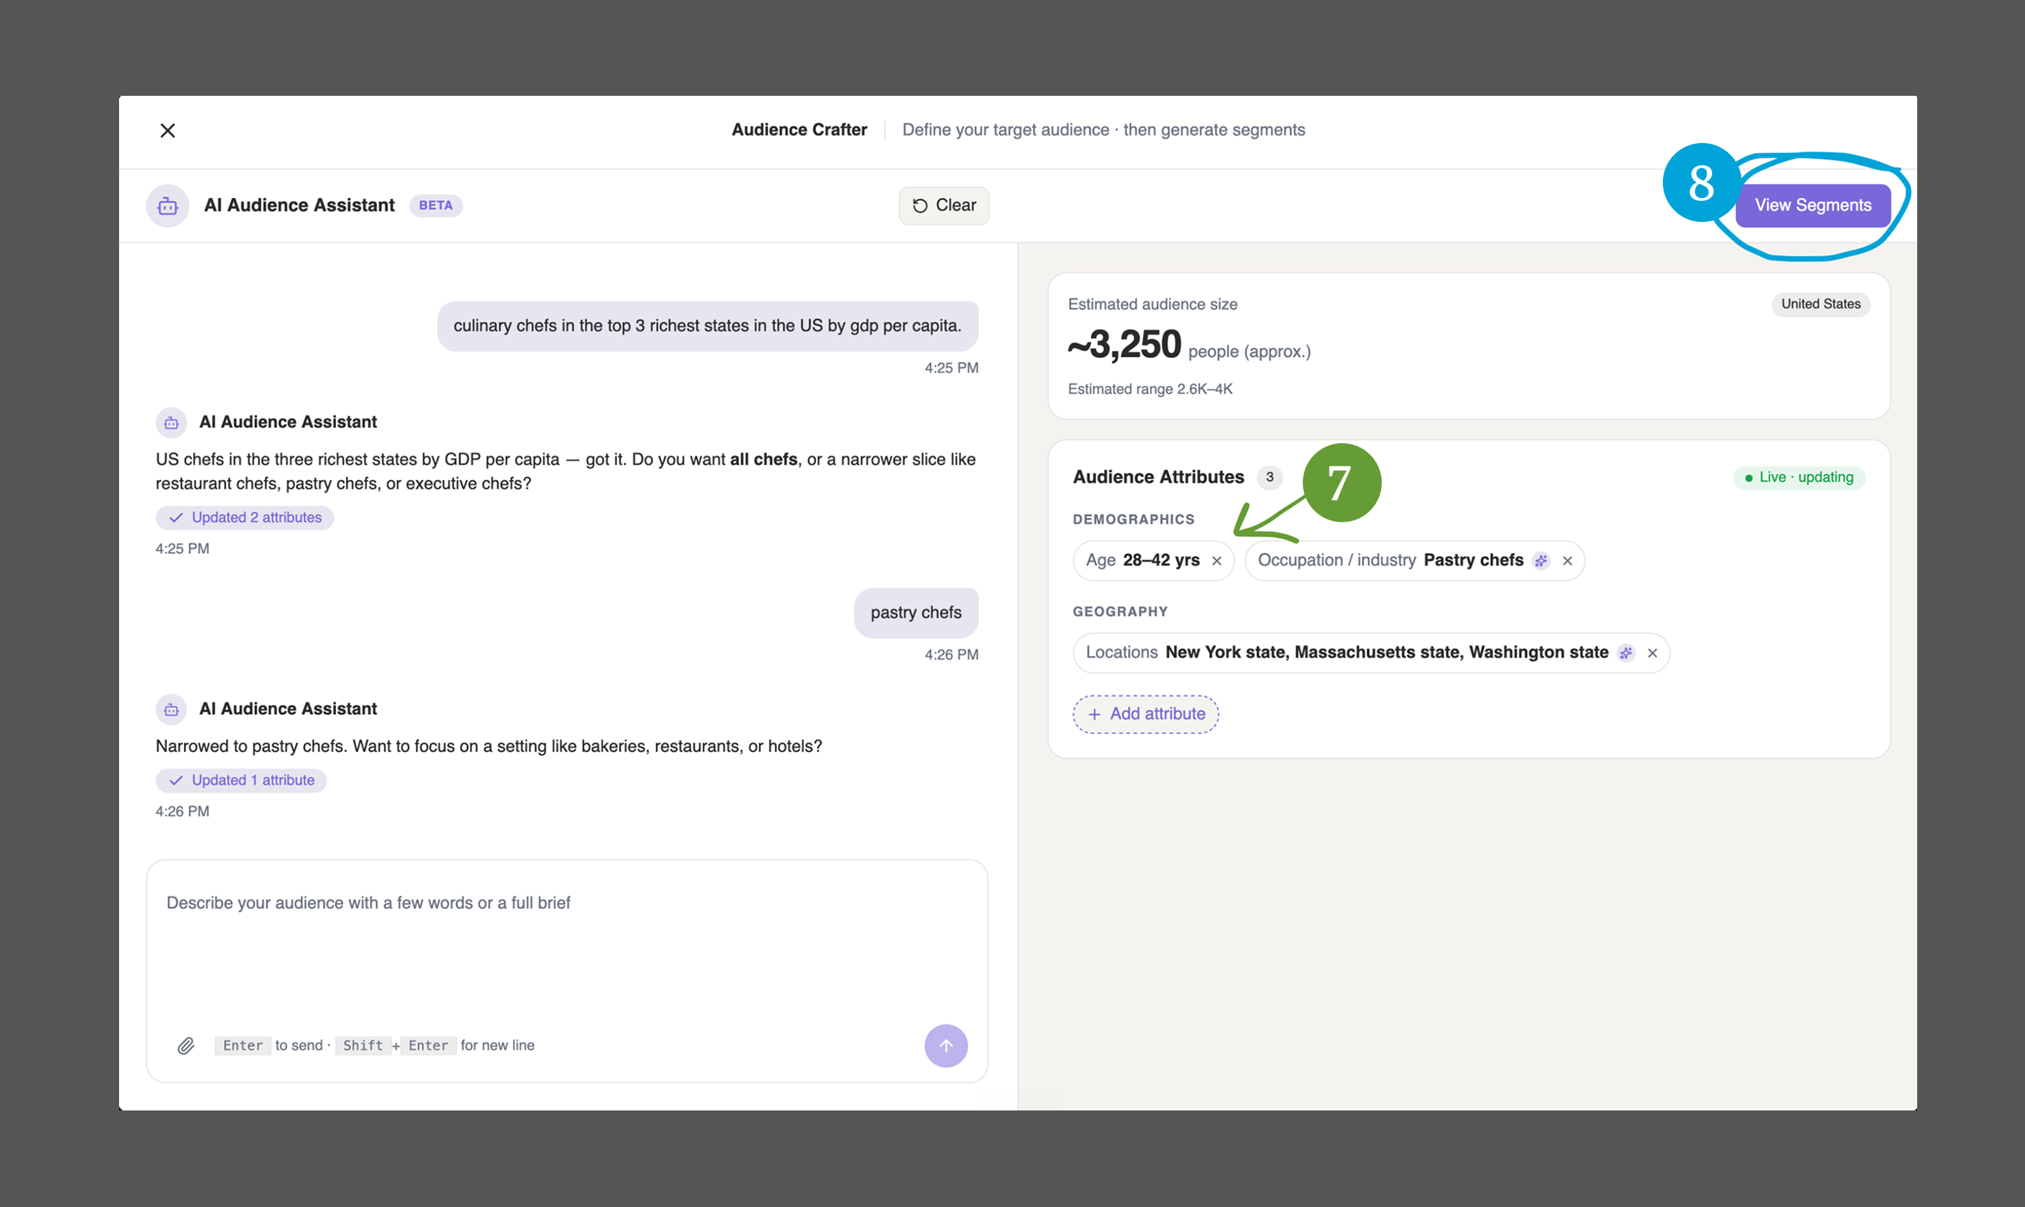
Task: Attach a file with the paperclip icon
Action: pyautogui.click(x=186, y=1046)
